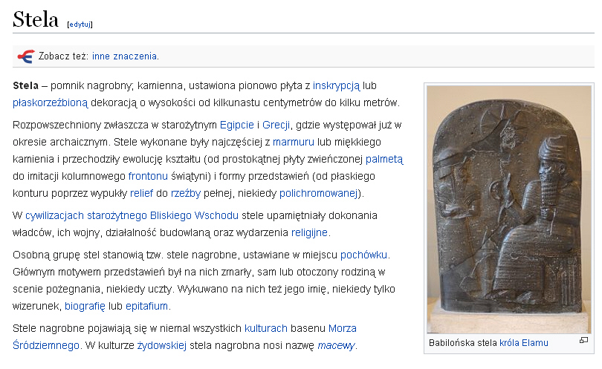Open the 'frontonu' link
Image resolution: width=602 pixels, height=369 pixels.
tap(148, 177)
